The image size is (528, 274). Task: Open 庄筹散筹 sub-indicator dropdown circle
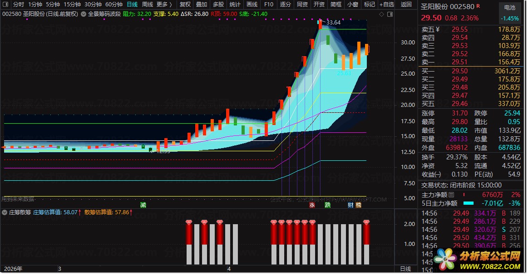tap(5, 212)
